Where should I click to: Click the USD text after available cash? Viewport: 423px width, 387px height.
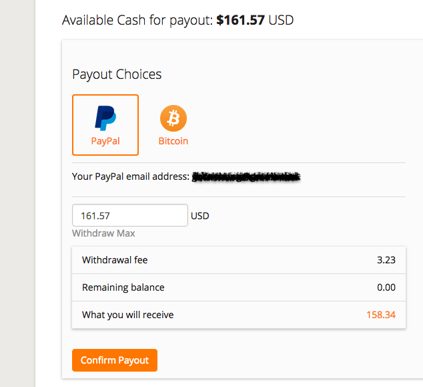281,20
